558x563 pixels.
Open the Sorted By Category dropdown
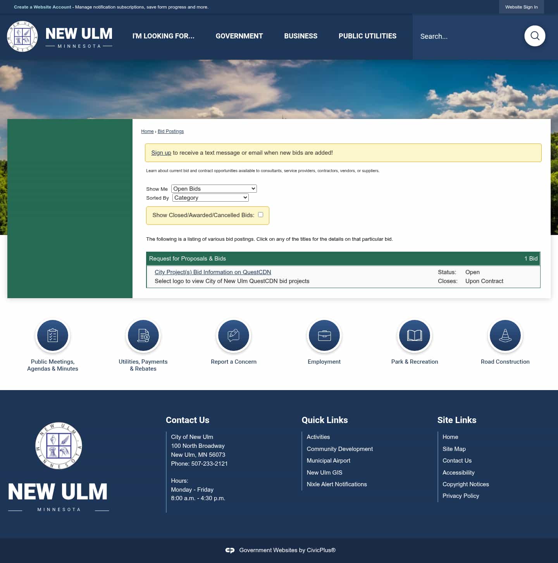click(210, 198)
